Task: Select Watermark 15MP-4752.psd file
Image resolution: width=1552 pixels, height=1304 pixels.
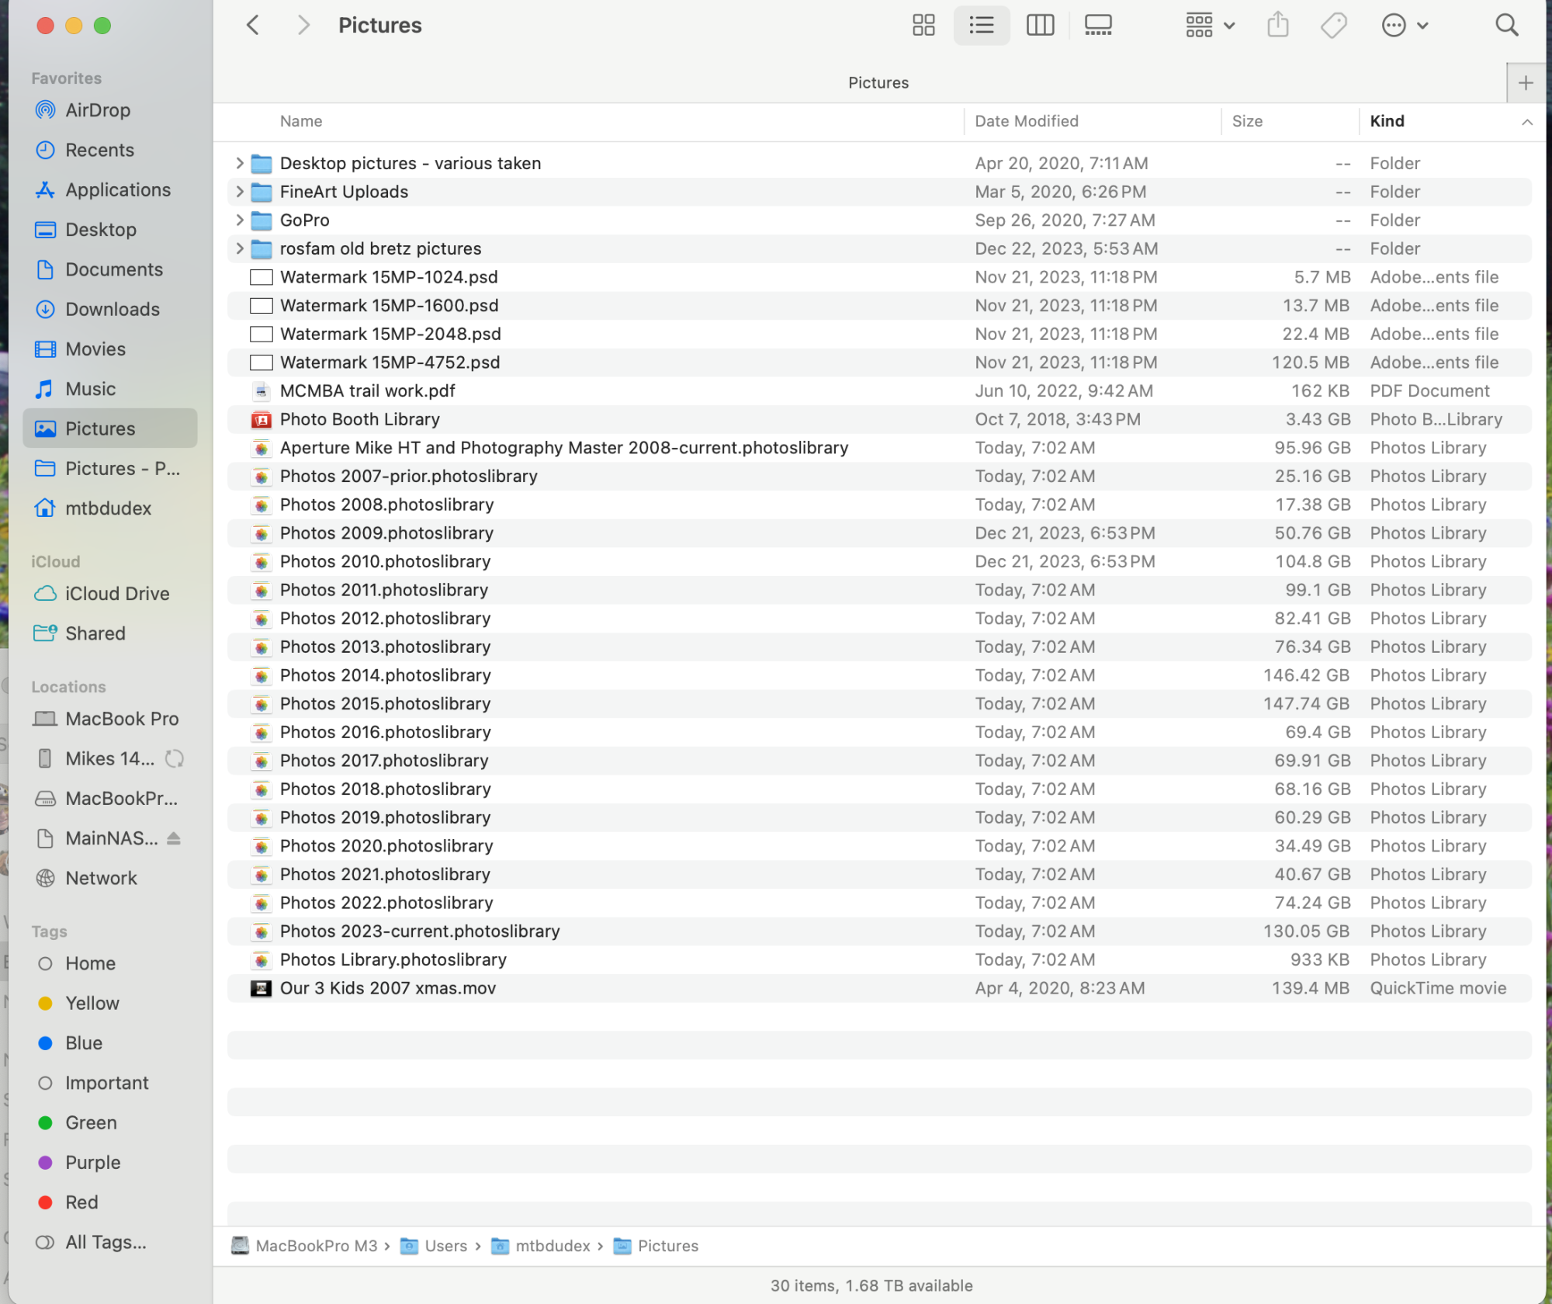Action: (879, 362)
